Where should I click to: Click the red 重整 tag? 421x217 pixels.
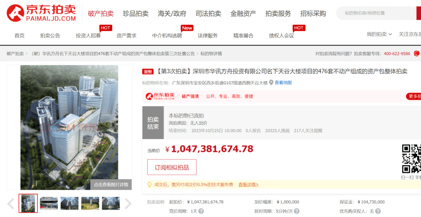pyautogui.click(x=148, y=72)
